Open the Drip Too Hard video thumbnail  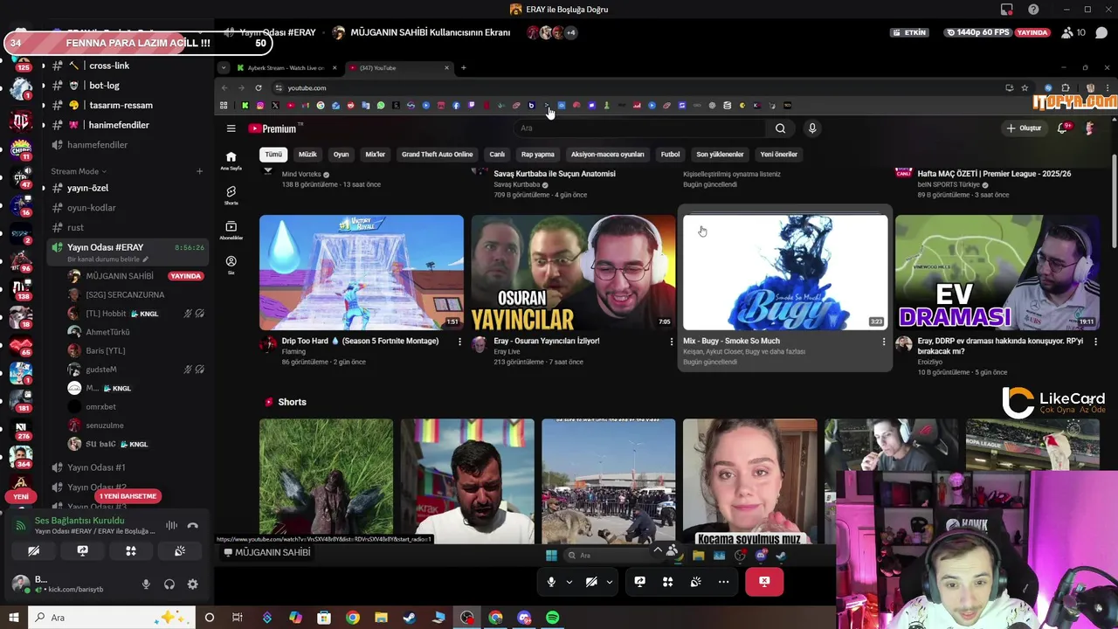point(362,273)
